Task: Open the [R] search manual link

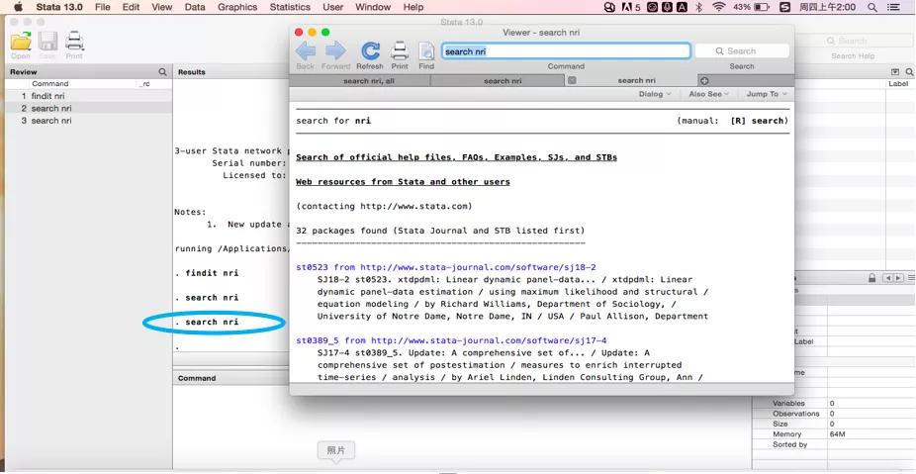Action: pos(759,121)
